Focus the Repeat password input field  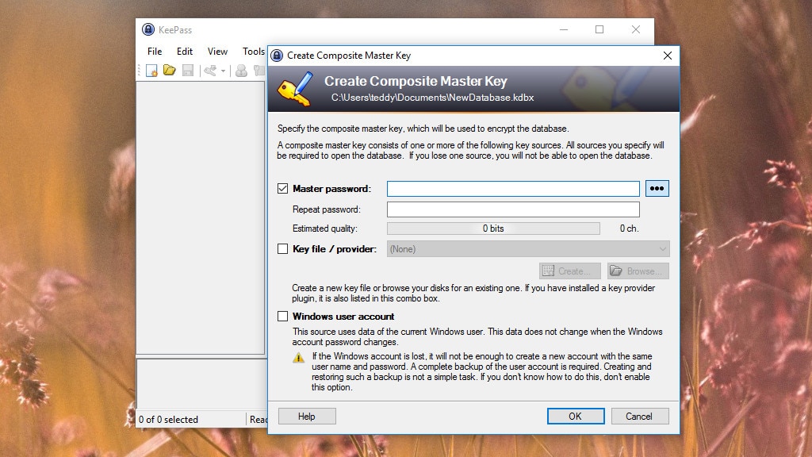pos(513,209)
